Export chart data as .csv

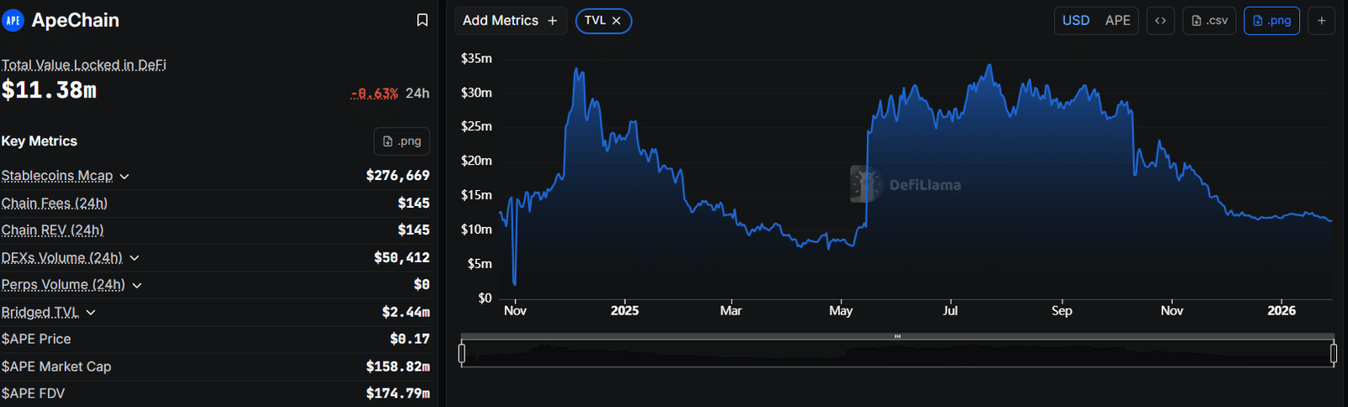click(1210, 20)
